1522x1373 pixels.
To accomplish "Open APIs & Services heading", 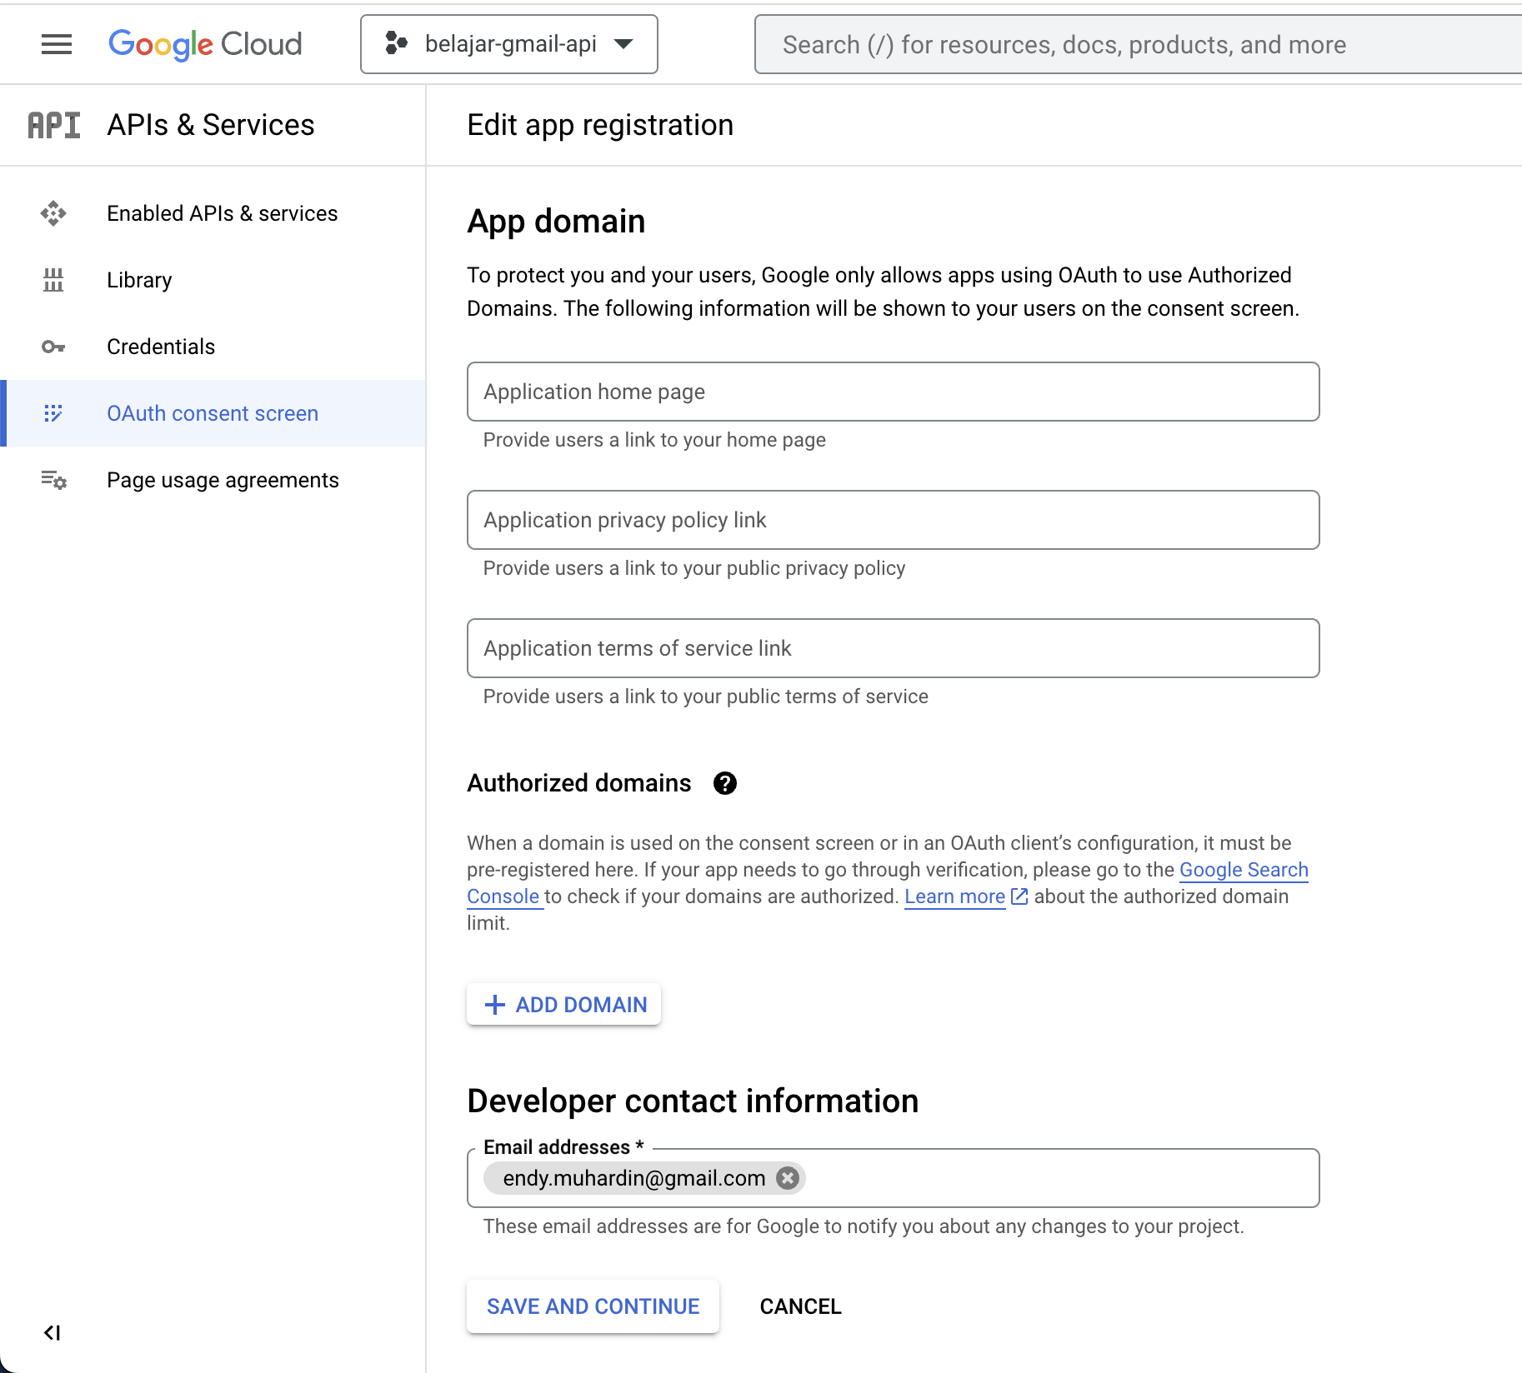I will [x=211, y=125].
